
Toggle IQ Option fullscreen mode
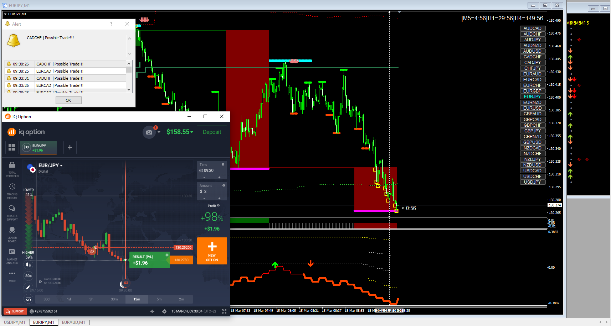[224, 311]
